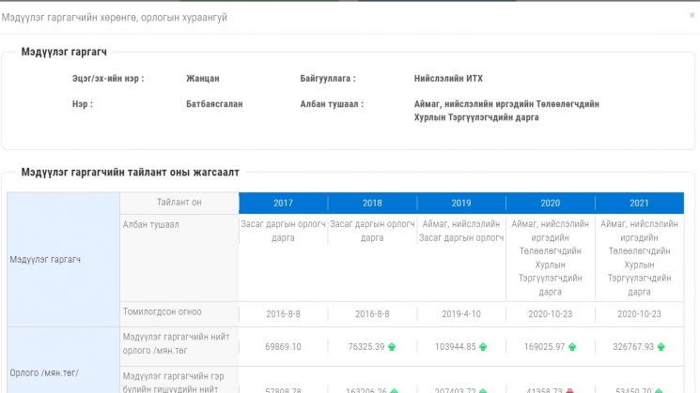Viewport: 700px width, 393px height.
Task: Select the 2017 year column header
Action: tap(283, 203)
